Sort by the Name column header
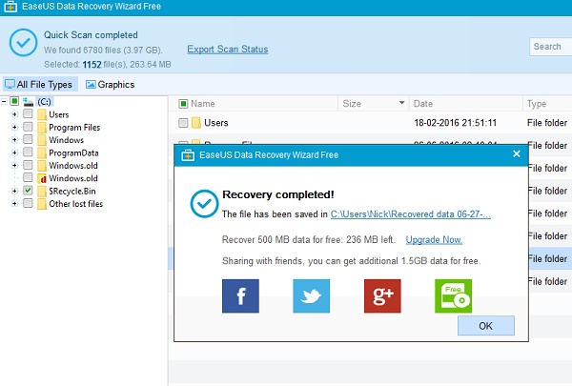 point(203,104)
